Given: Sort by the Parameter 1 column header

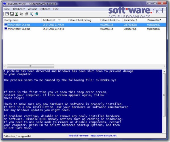Looking at the screenshot, I should (x=134, y=20).
